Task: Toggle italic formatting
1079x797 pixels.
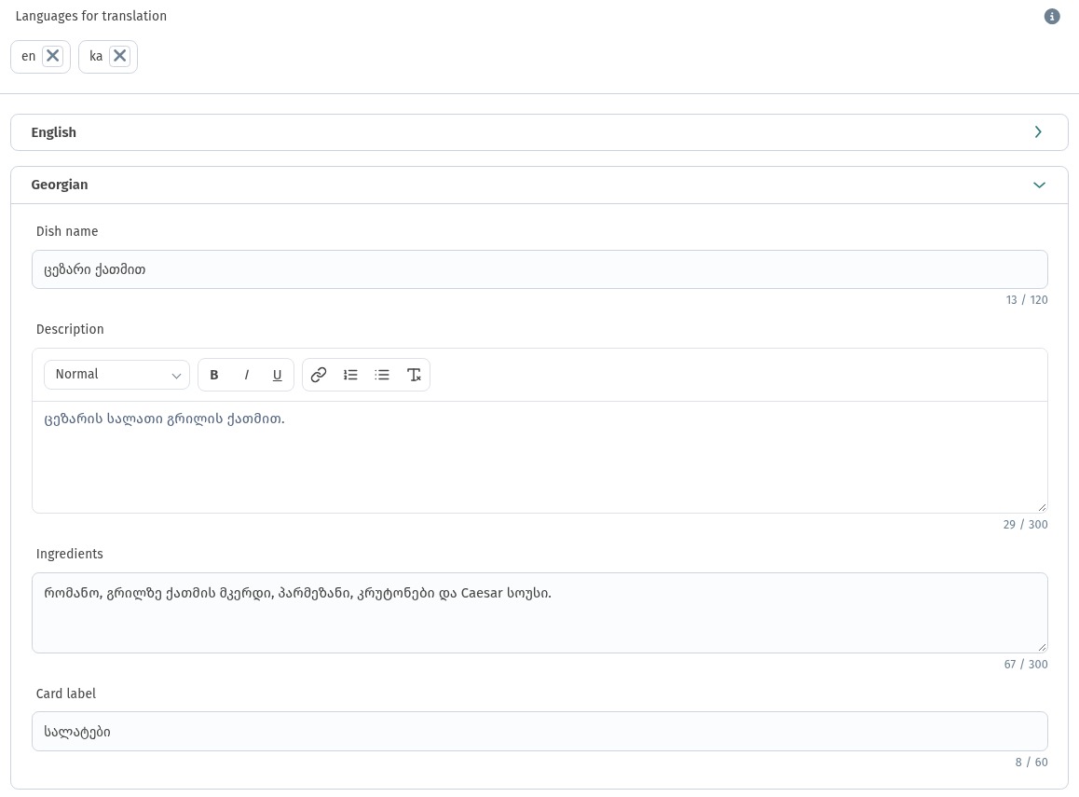Action: click(246, 375)
